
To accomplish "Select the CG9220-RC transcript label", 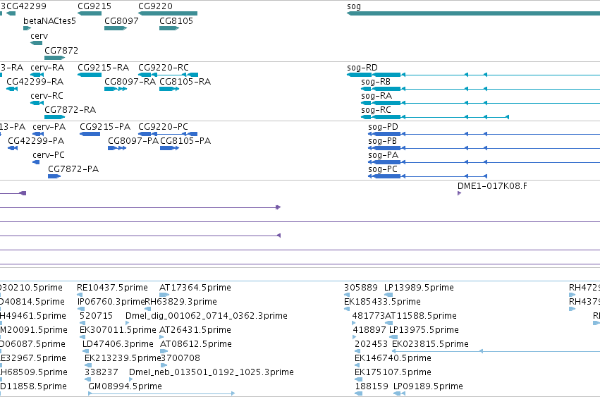I will 164,68.
